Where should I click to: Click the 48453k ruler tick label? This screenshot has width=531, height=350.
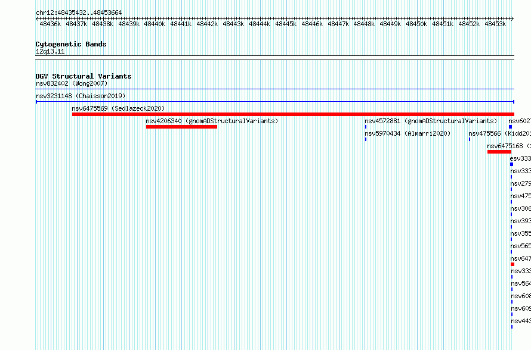click(495, 24)
